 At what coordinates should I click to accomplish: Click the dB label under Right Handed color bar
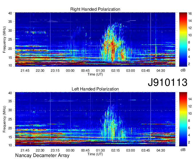point(183,70)
